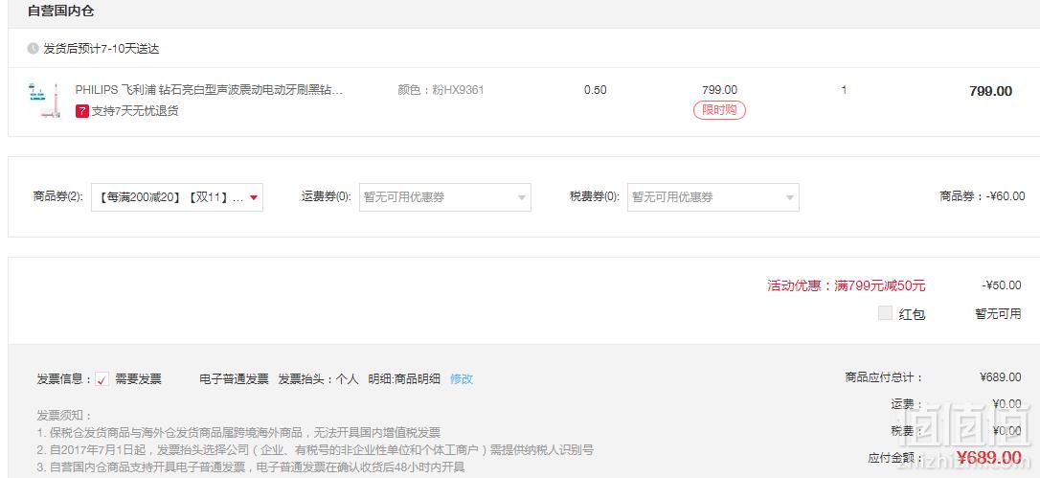
Task: Open the 商品券 coupon dropdown
Action: tap(177, 197)
